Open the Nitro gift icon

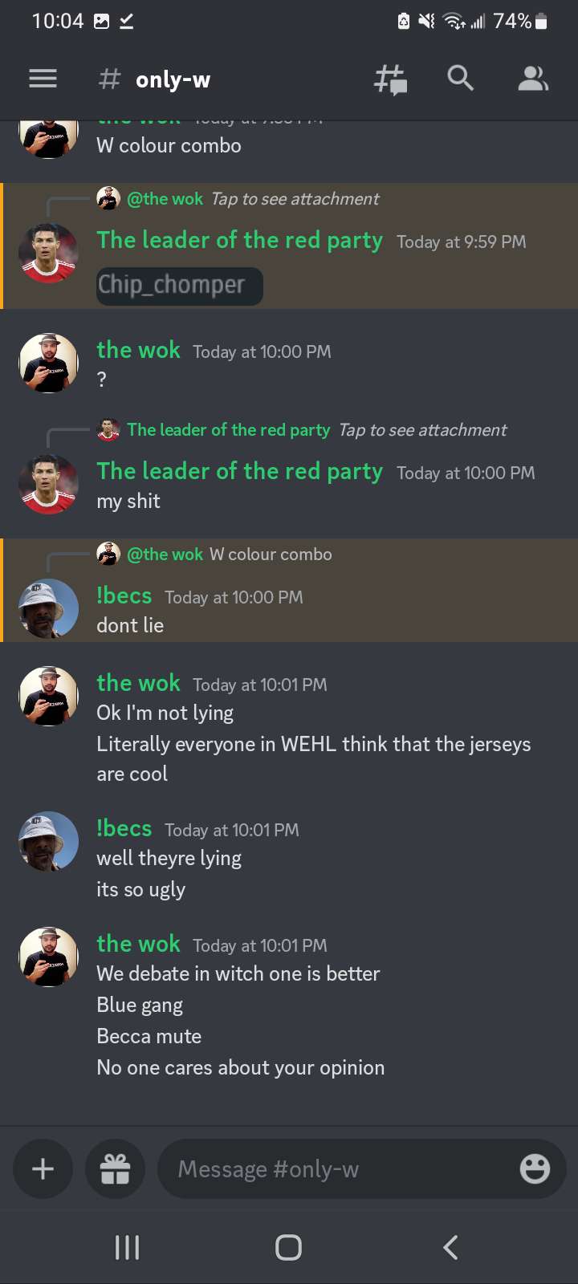pos(115,1169)
